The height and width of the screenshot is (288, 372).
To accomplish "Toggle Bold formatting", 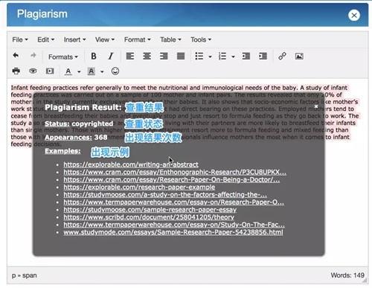I will pos(94,57).
